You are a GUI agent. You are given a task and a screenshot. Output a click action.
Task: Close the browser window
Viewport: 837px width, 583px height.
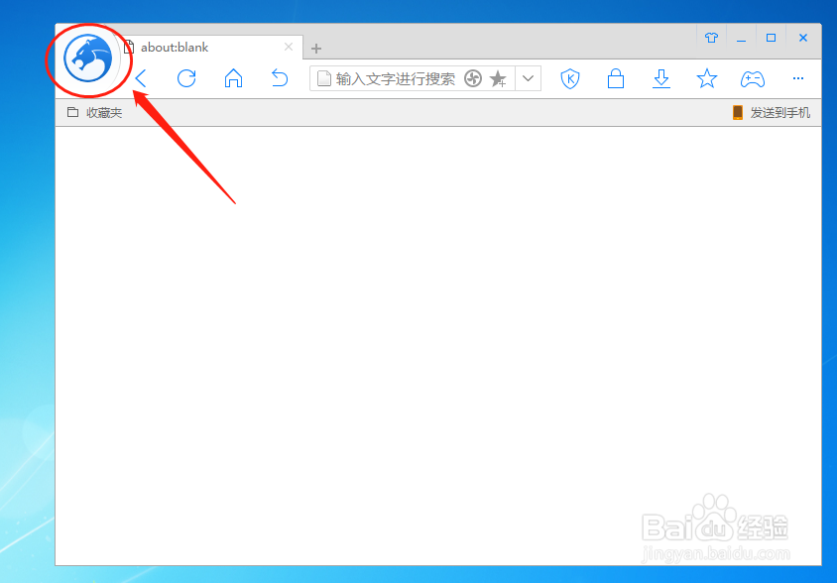point(803,38)
